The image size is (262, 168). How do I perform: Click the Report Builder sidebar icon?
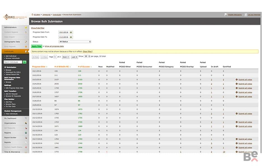point(26,138)
